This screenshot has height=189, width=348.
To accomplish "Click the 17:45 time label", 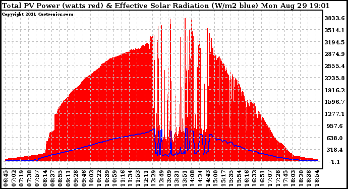I will click(x=285, y=178).
